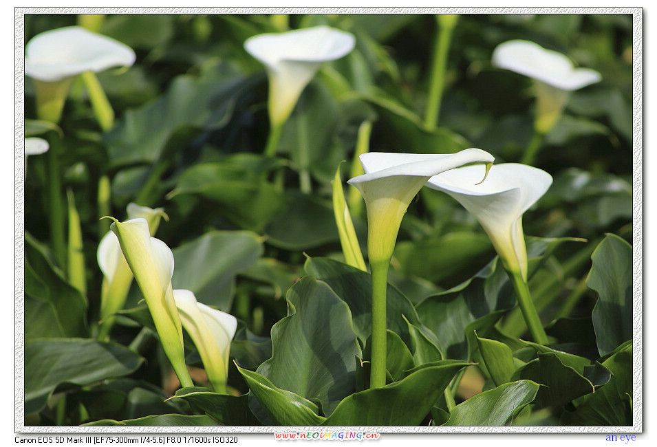Click the blue "an eye" author text
Screen dimensions: 657x447
(621, 438)
